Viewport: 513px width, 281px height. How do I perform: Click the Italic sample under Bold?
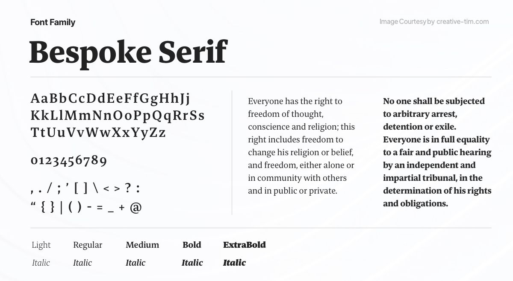(x=192, y=263)
